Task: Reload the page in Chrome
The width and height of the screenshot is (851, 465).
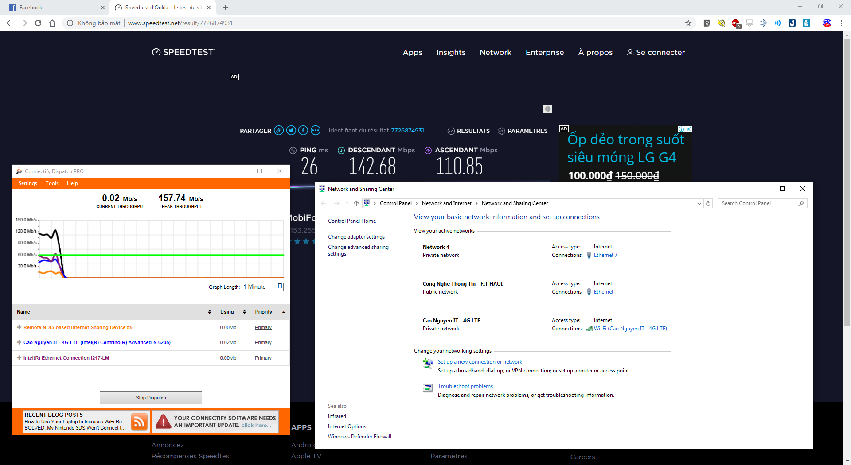Action: 38,23
